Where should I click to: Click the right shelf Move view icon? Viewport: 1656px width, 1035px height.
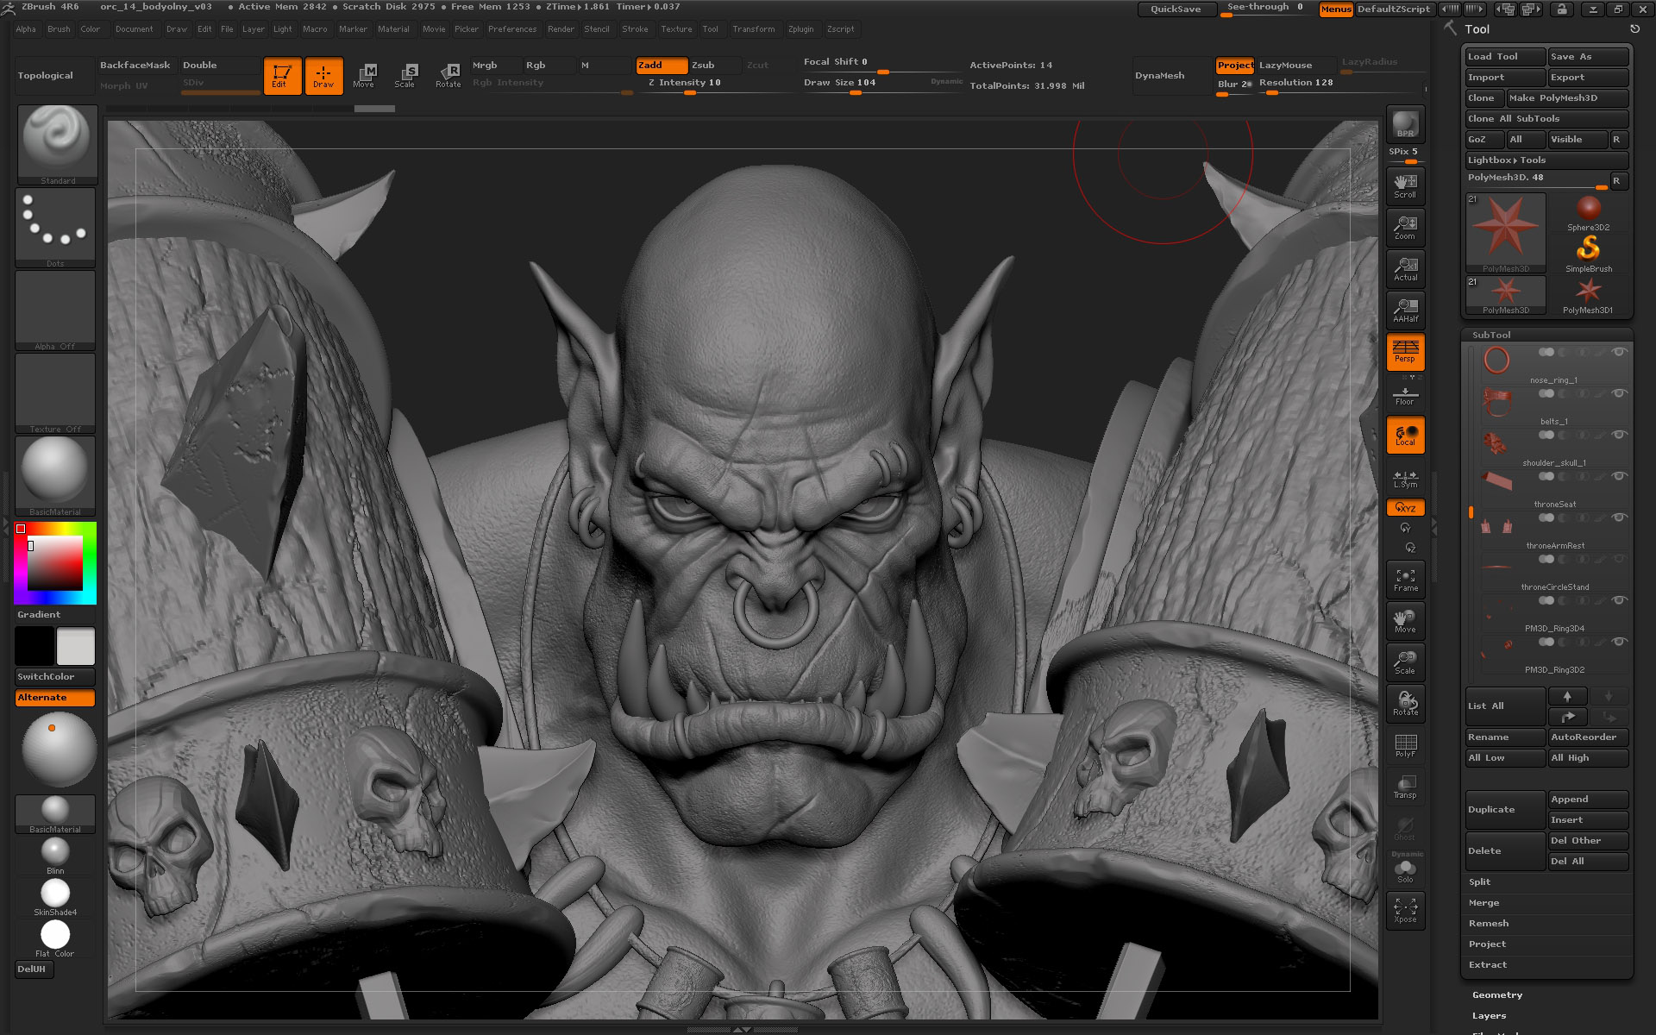pyautogui.click(x=1405, y=621)
